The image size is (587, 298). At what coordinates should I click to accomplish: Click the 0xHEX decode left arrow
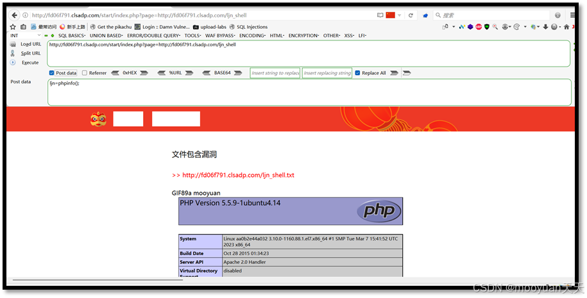(115, 73)
